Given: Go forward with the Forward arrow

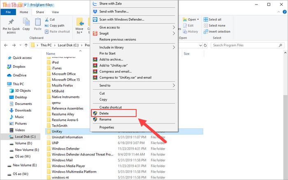Looking at the screenshot, I should tap(14, 45).
